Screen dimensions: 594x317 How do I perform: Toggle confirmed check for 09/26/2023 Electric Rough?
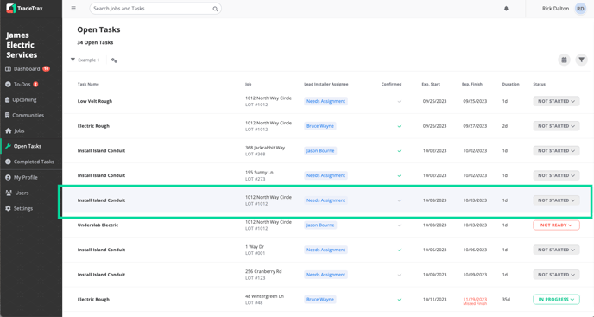[399, 126]
